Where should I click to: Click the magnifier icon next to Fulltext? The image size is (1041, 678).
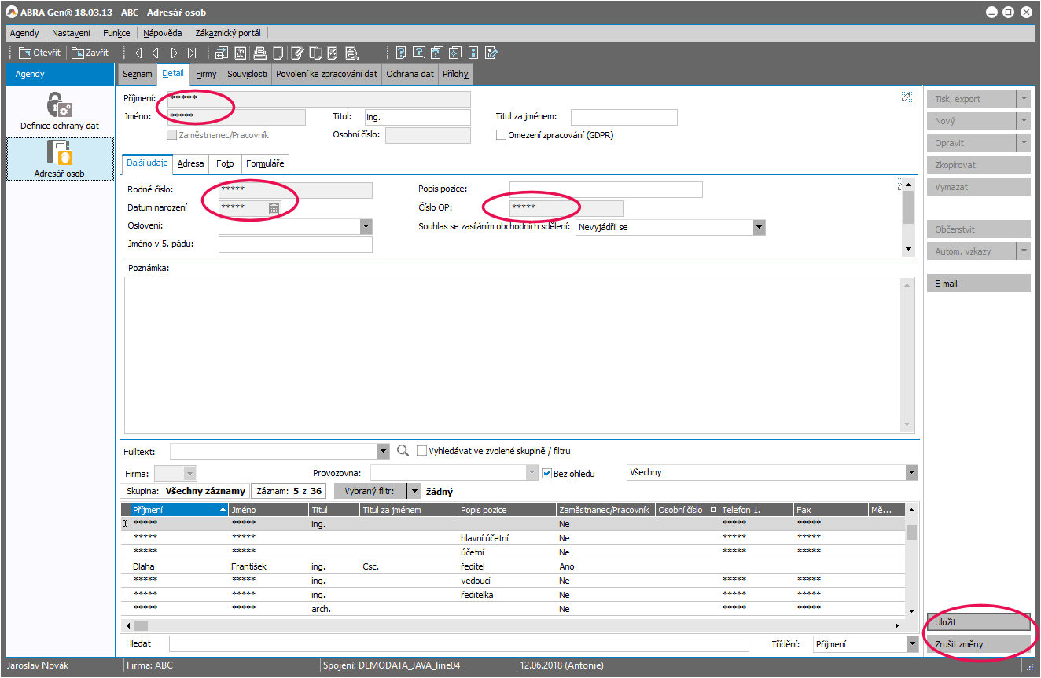tap(403, 451)
